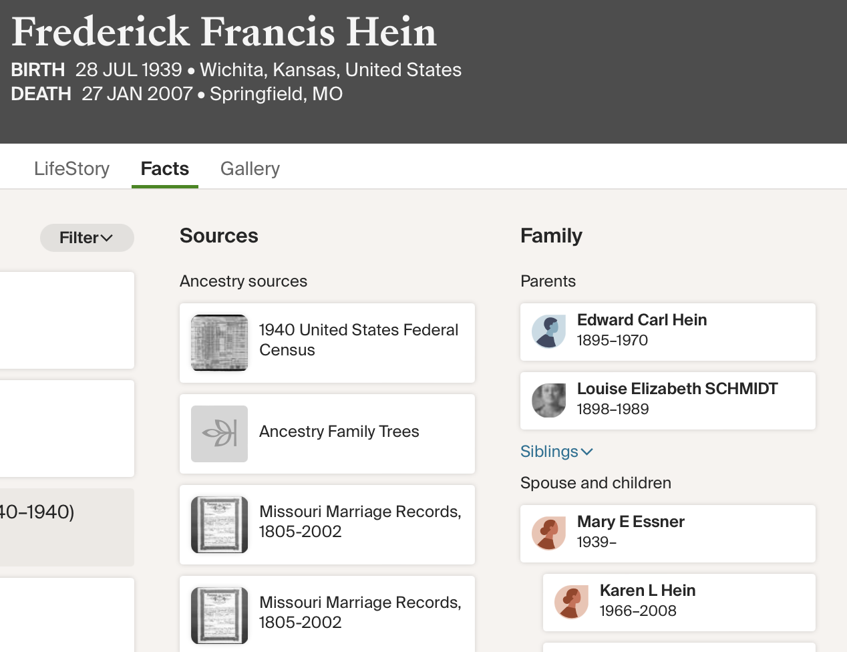This screenshot has height=652, width=847.
Task: Click the Ancestry Family Trees source title
Action: point(339,432)
